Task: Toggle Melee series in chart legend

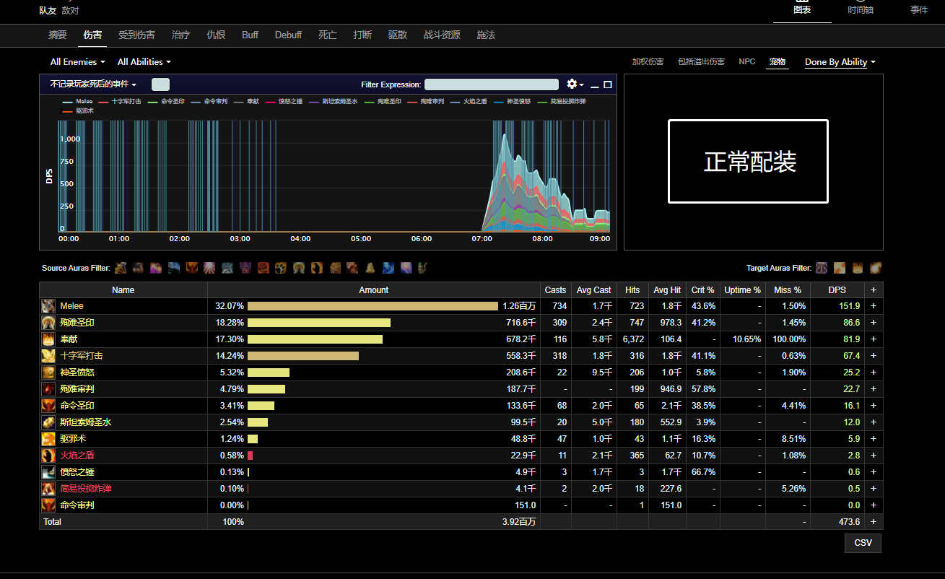Action: click(x=78, y=102)
